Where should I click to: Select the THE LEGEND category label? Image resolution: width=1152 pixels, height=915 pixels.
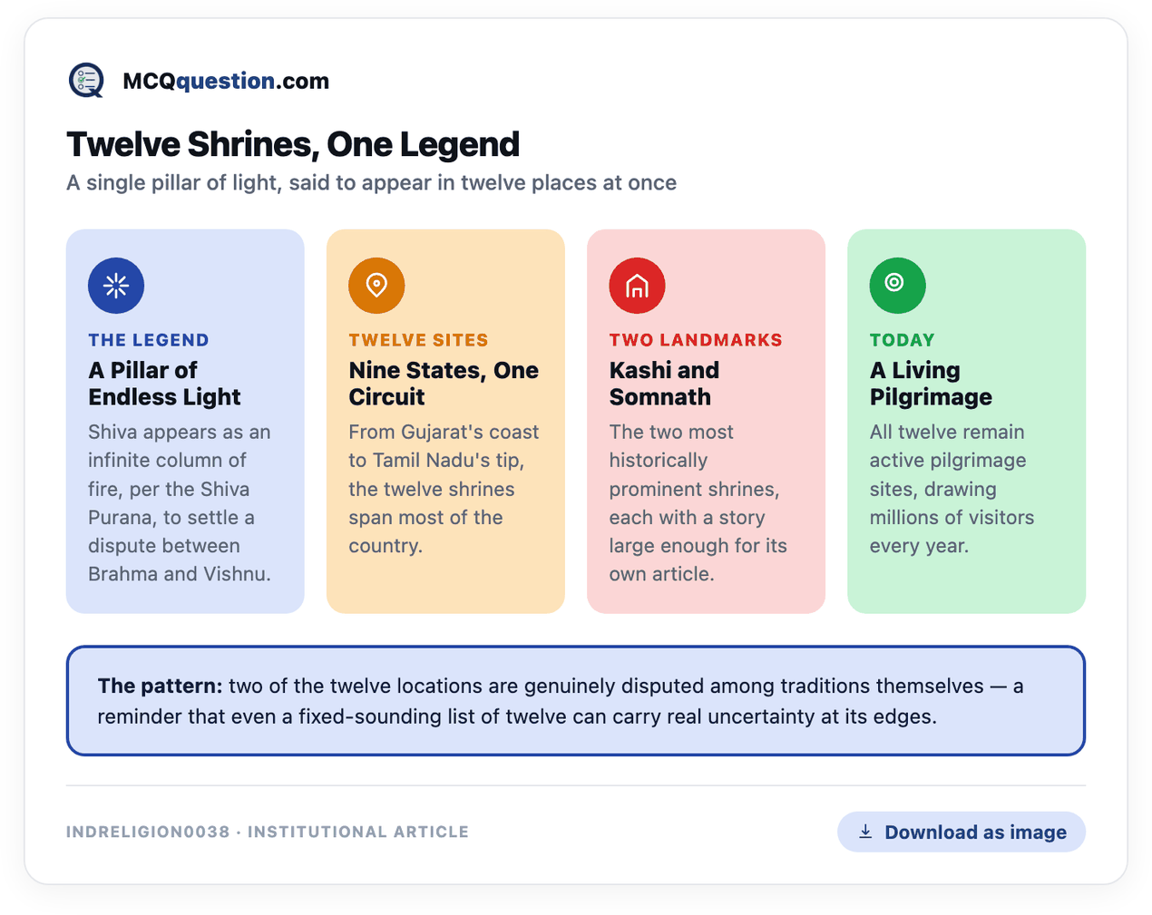149,340
